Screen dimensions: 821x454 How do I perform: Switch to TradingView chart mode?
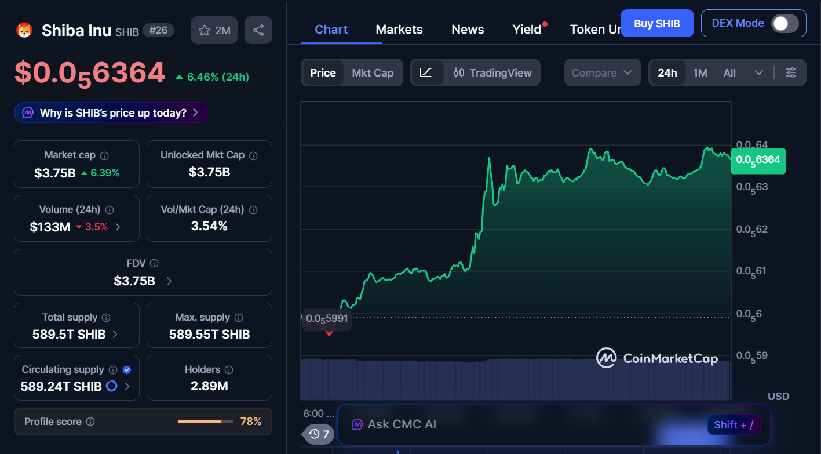[492, 72]
